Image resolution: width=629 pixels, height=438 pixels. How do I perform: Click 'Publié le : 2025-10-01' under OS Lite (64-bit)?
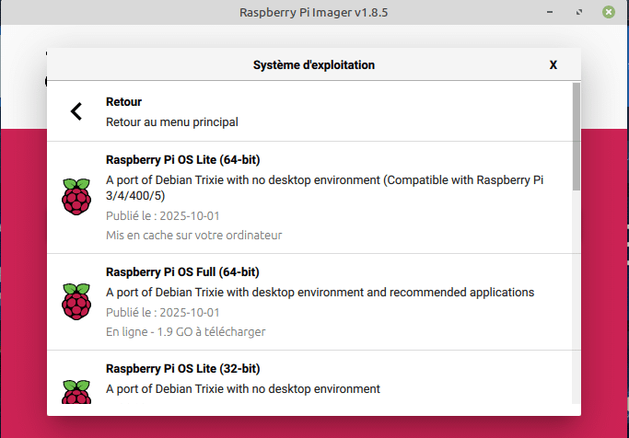(162, 216)
